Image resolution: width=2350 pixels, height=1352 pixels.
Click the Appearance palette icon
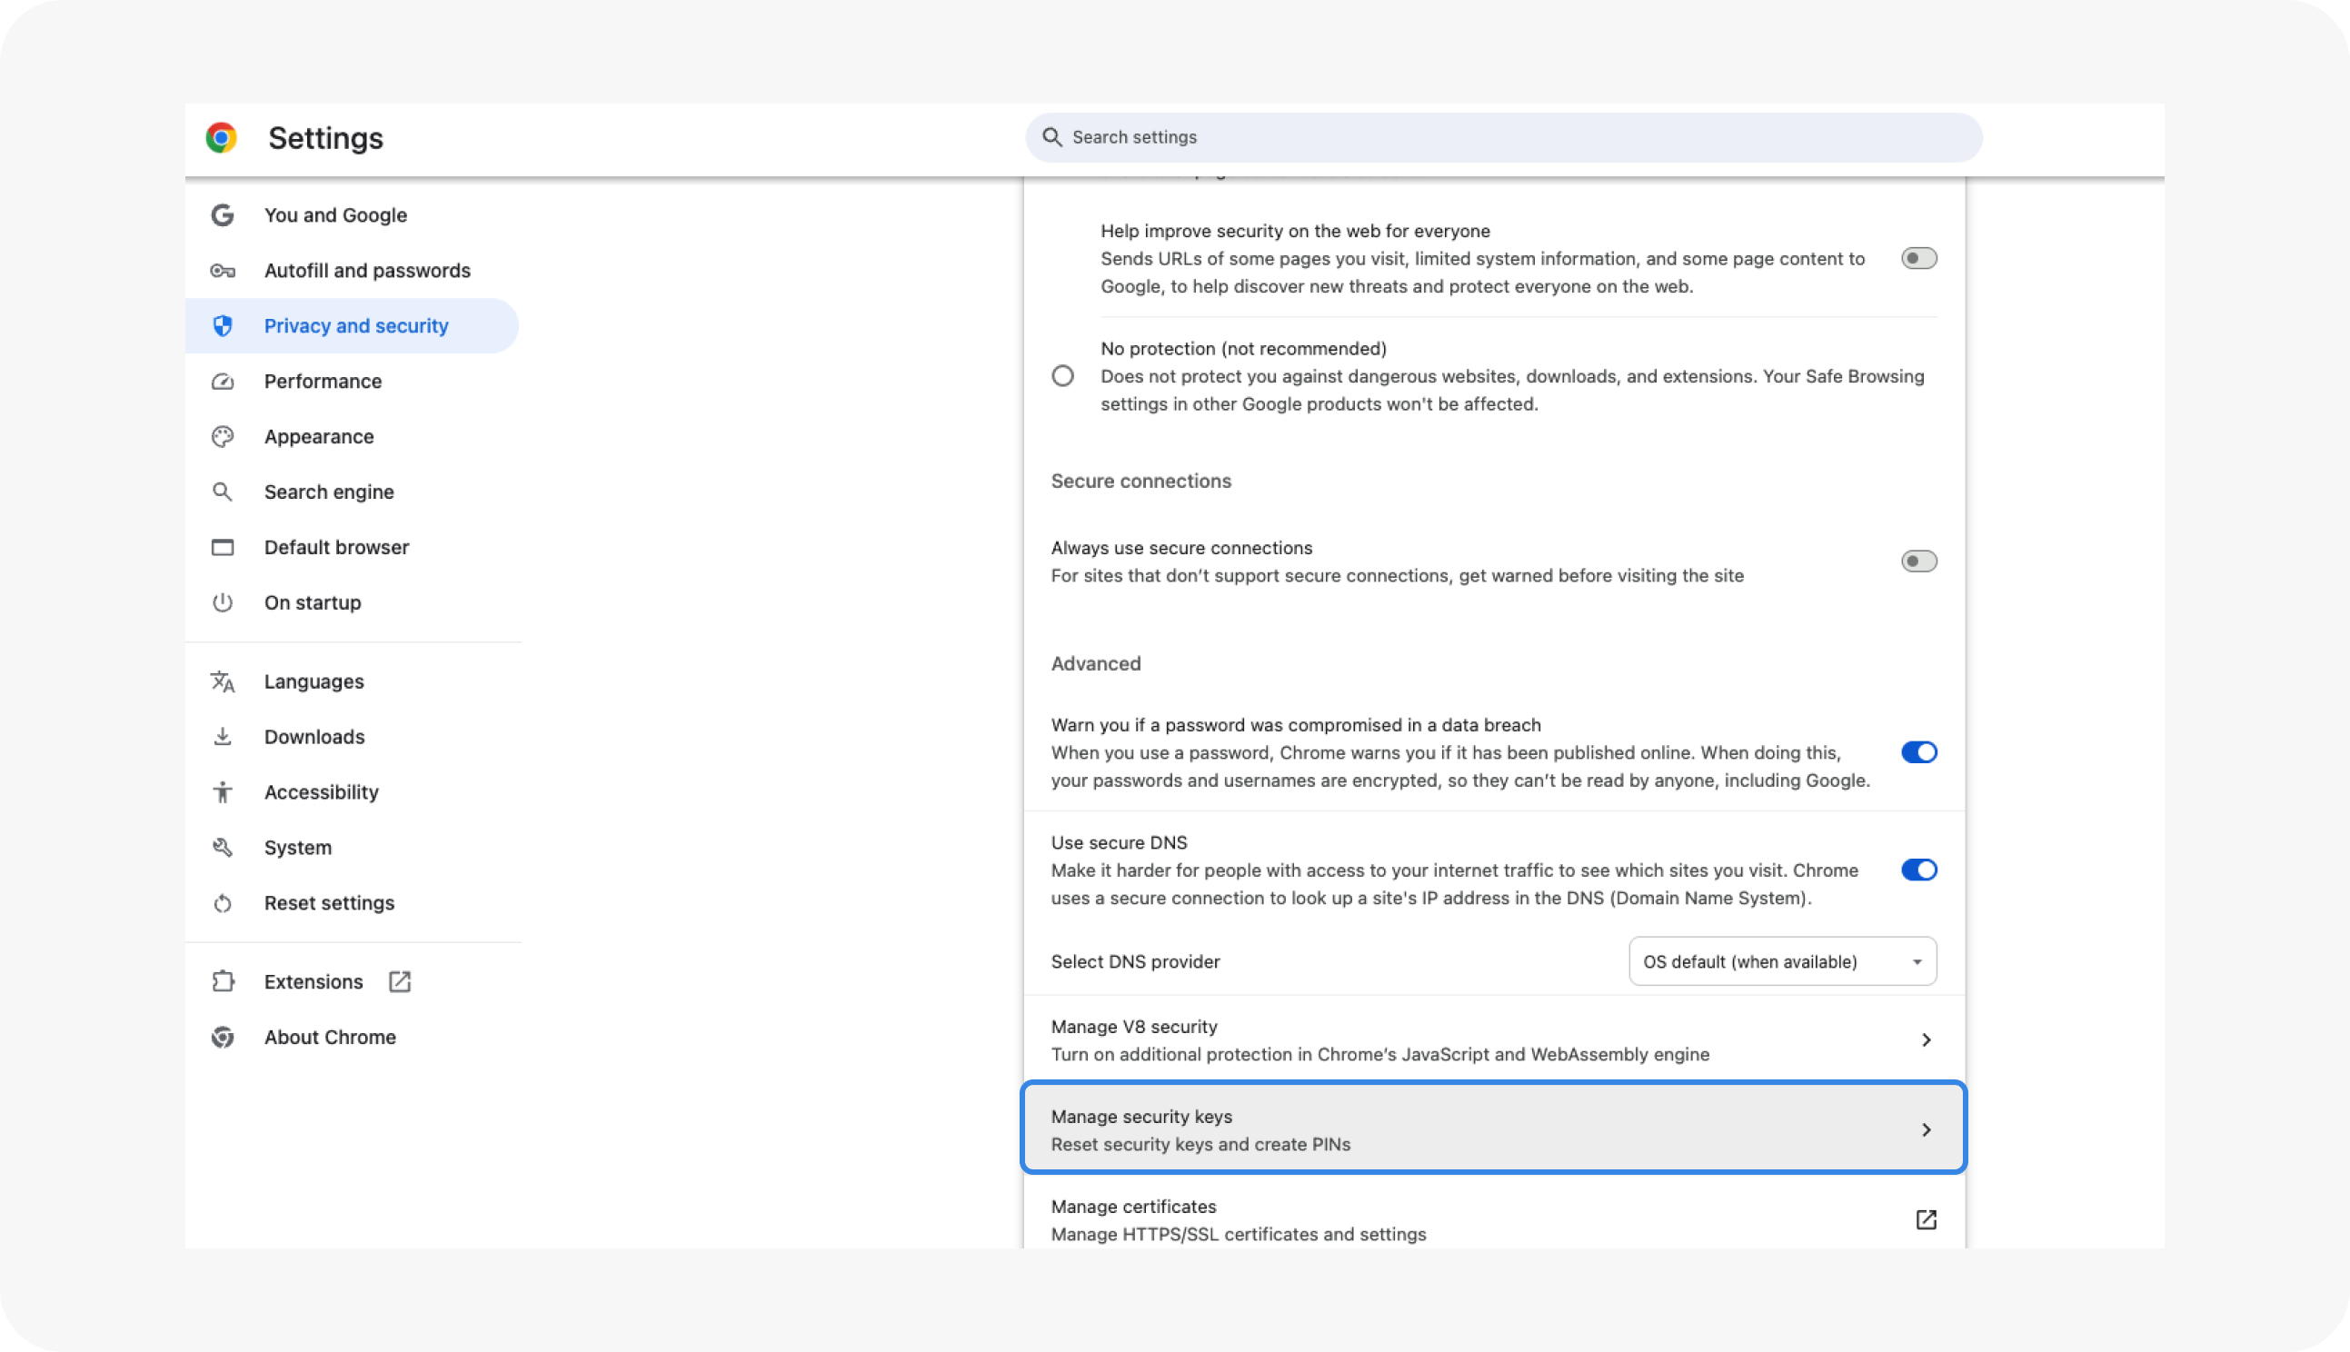(222, 436)
